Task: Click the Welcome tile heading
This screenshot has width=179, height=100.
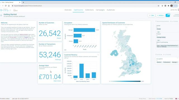Action: pyautogui.click(x=4, y=23)
